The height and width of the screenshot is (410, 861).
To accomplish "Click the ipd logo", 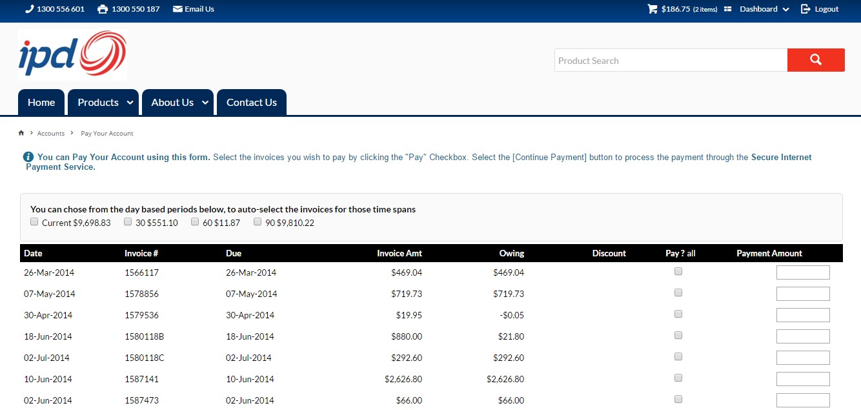I will [72, 54].
